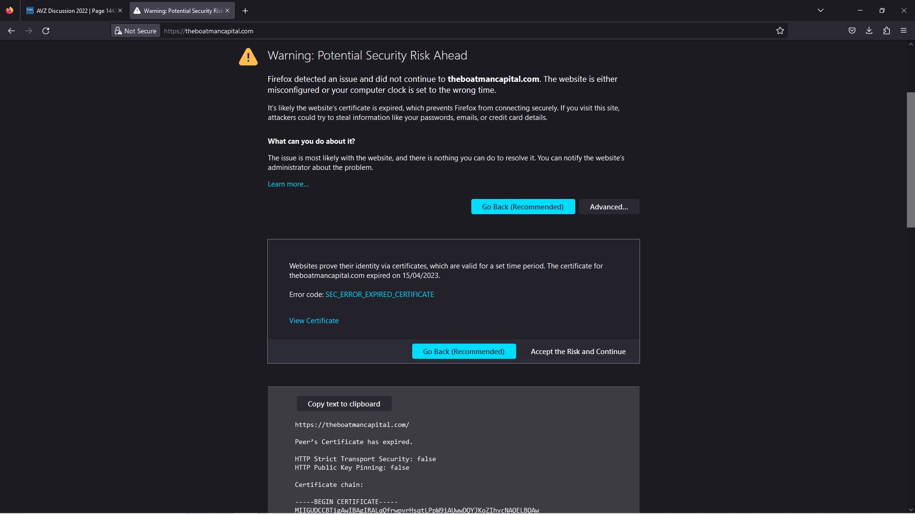Click 'HTTP Public Key Pinning: false' line
This screenshot has height=514, width=915.
(x=352, y=467)
